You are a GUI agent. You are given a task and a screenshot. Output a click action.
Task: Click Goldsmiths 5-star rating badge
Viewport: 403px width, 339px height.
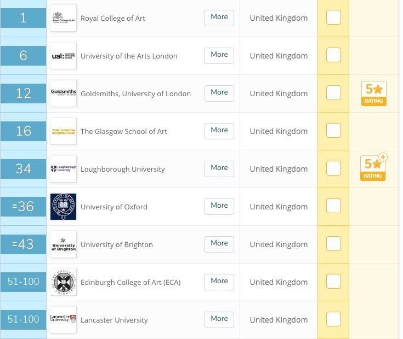(x=373, y=93)
